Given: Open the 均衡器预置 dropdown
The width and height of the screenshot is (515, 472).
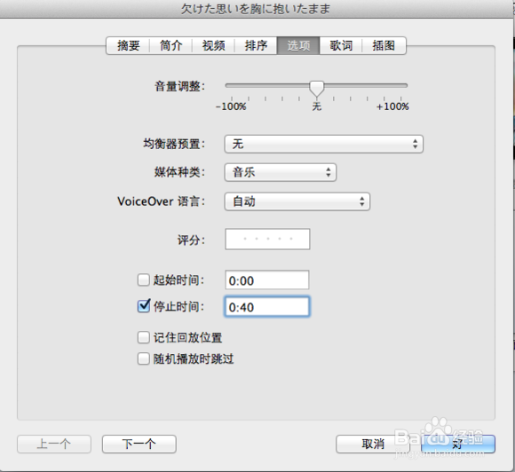Looking at the screenshot, I should coord(324,144).
